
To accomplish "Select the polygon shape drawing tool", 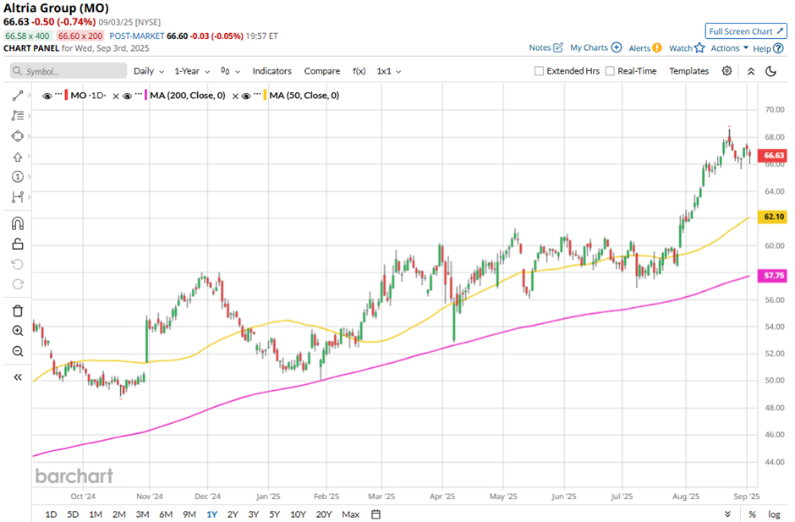I will click(x=17, y=136).
